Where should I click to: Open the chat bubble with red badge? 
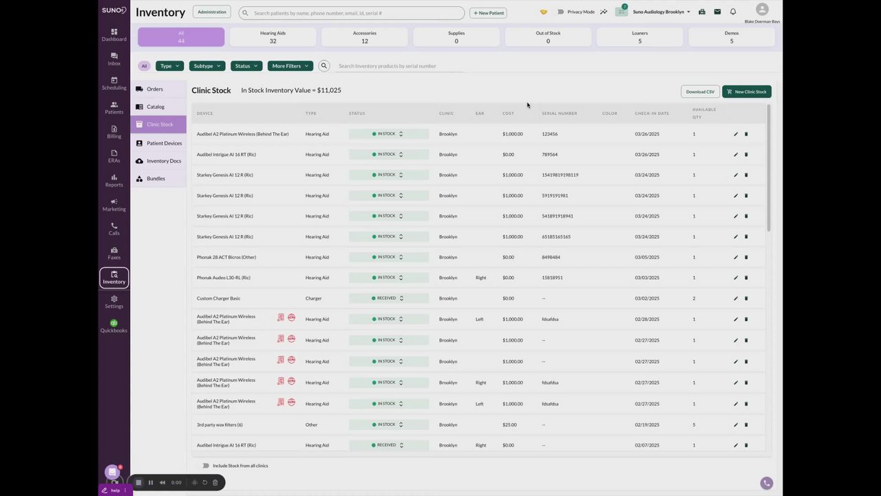[x=112, y=472]
